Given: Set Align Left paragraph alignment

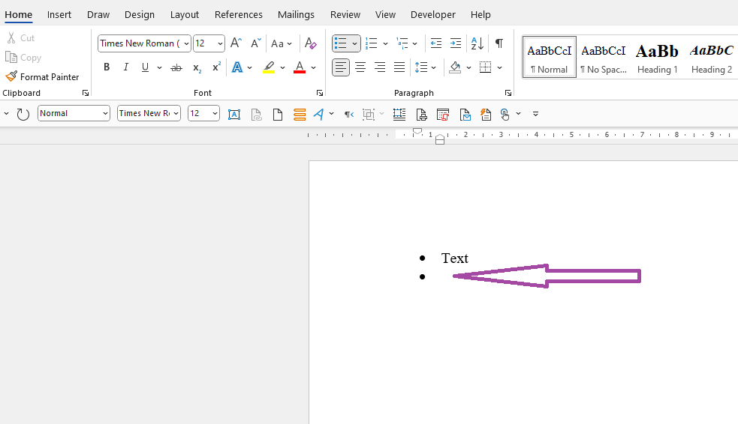Looking at the screenshot, I should 341,67.
